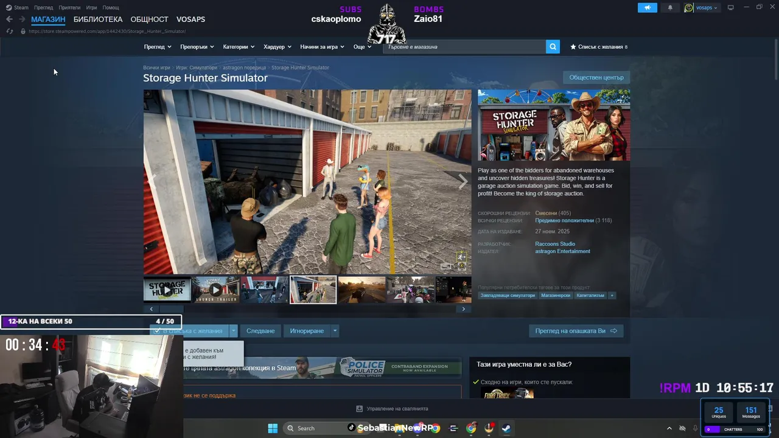The width and height of the screenshot is (779, 438).
Task: Open the announcements megaphone button
Action: (x=648, y=7)
